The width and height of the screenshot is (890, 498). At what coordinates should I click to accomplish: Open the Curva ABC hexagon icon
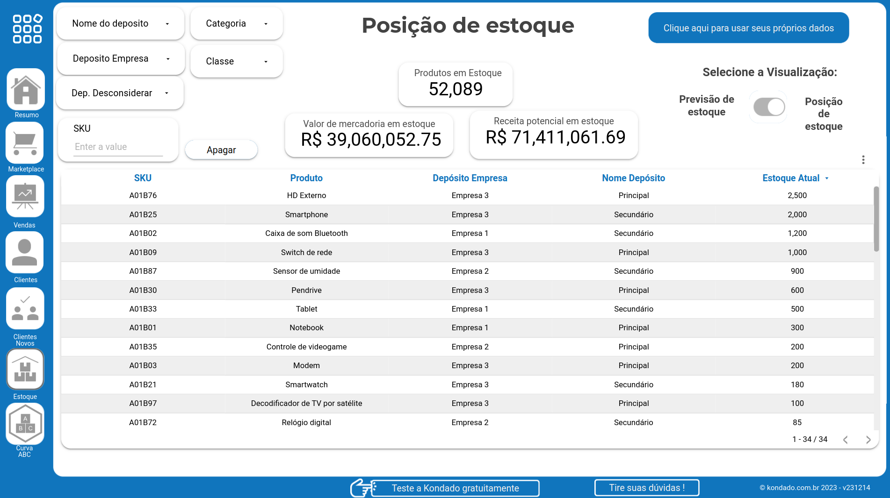pos(25,424)
